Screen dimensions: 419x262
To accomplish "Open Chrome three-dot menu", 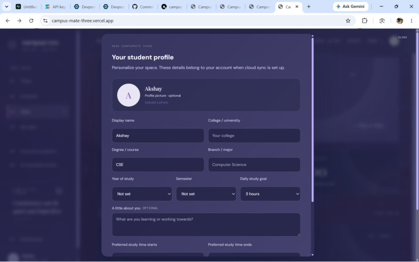I will point(412,21).
